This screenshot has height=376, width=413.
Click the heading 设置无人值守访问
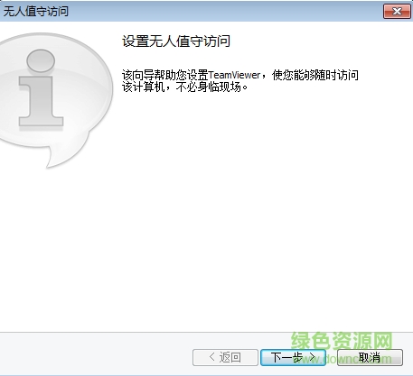[176, 41]
